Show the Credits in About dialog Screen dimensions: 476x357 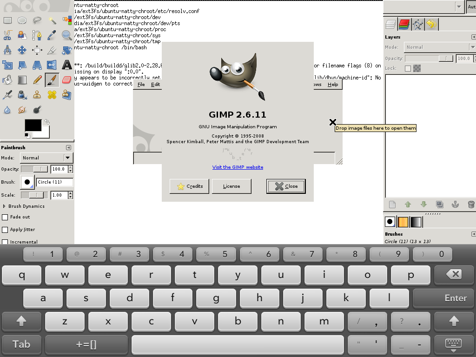(190, 186)
